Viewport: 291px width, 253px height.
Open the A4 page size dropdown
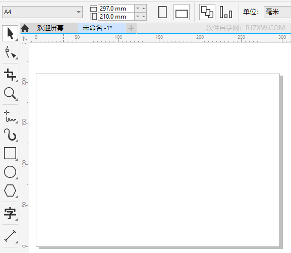click(42, 12)
